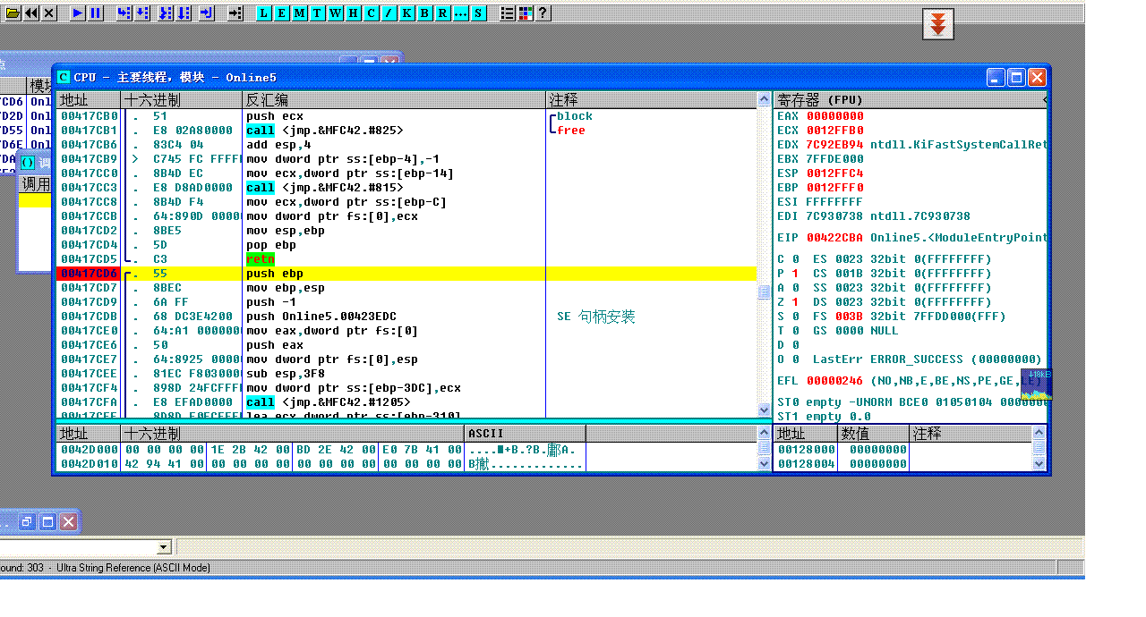Select the retn instruction row

pos(407,259)
